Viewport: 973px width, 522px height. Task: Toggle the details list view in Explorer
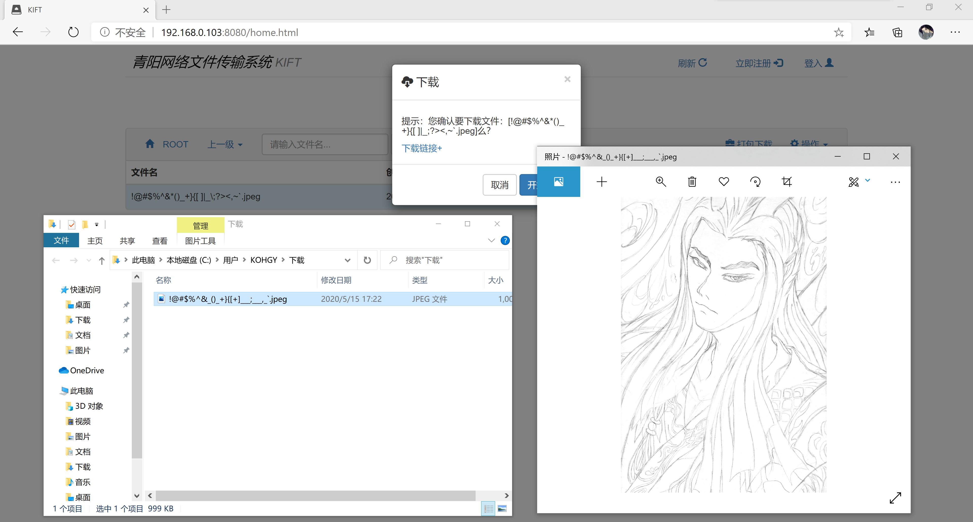coord(488,508)
